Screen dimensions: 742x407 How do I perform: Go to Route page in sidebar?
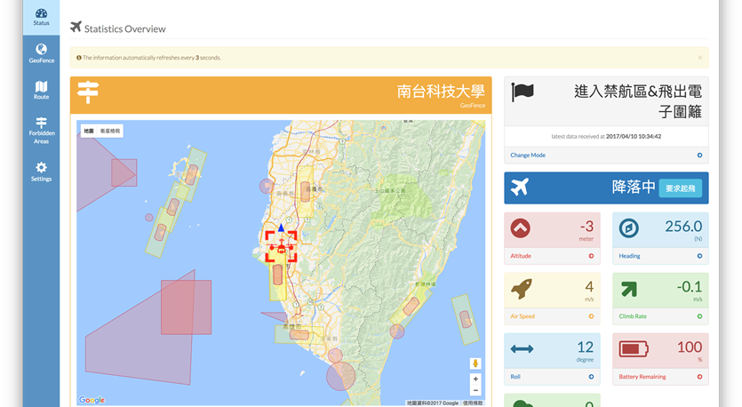coord(41,90)
